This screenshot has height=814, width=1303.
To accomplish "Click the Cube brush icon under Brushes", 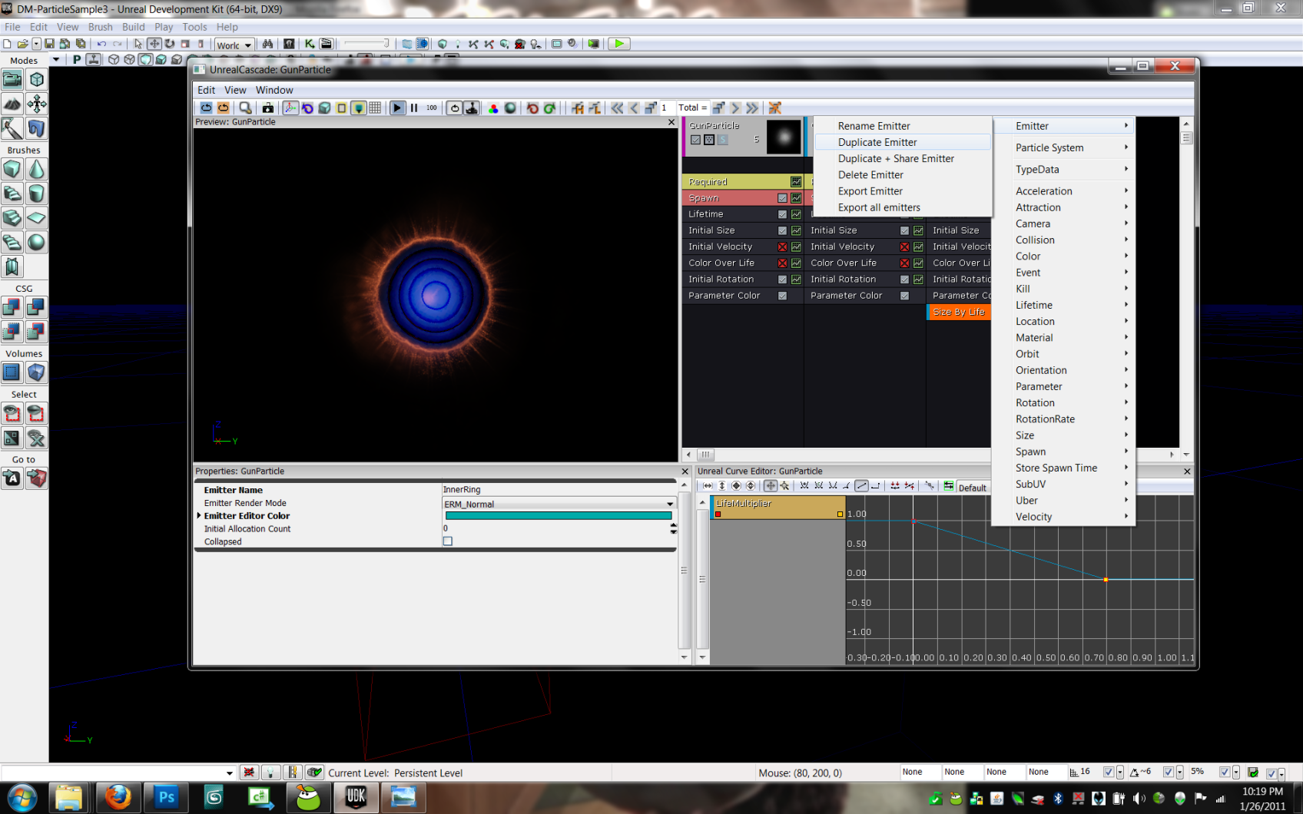I will (x=12, y=169).
